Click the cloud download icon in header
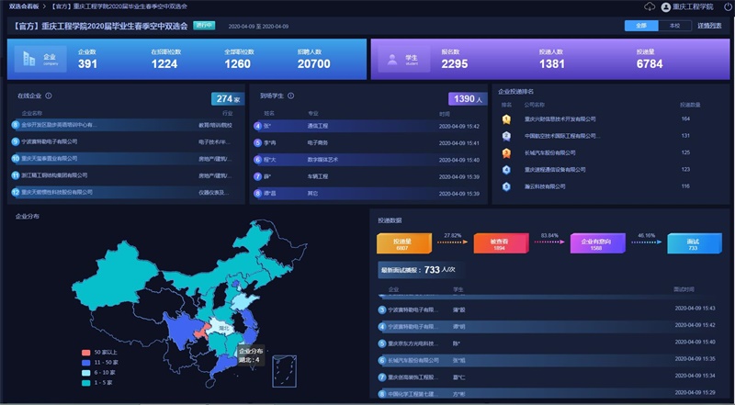Viewport: 735px width, 405px height. [650, 6]
